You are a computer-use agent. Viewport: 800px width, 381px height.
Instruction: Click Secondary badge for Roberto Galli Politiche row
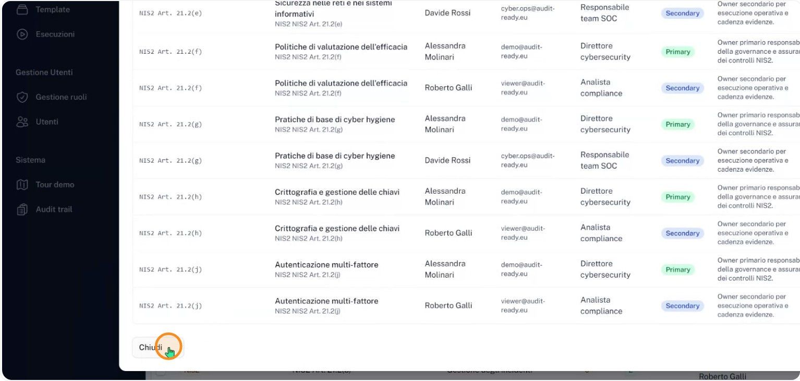click(682, 88)
